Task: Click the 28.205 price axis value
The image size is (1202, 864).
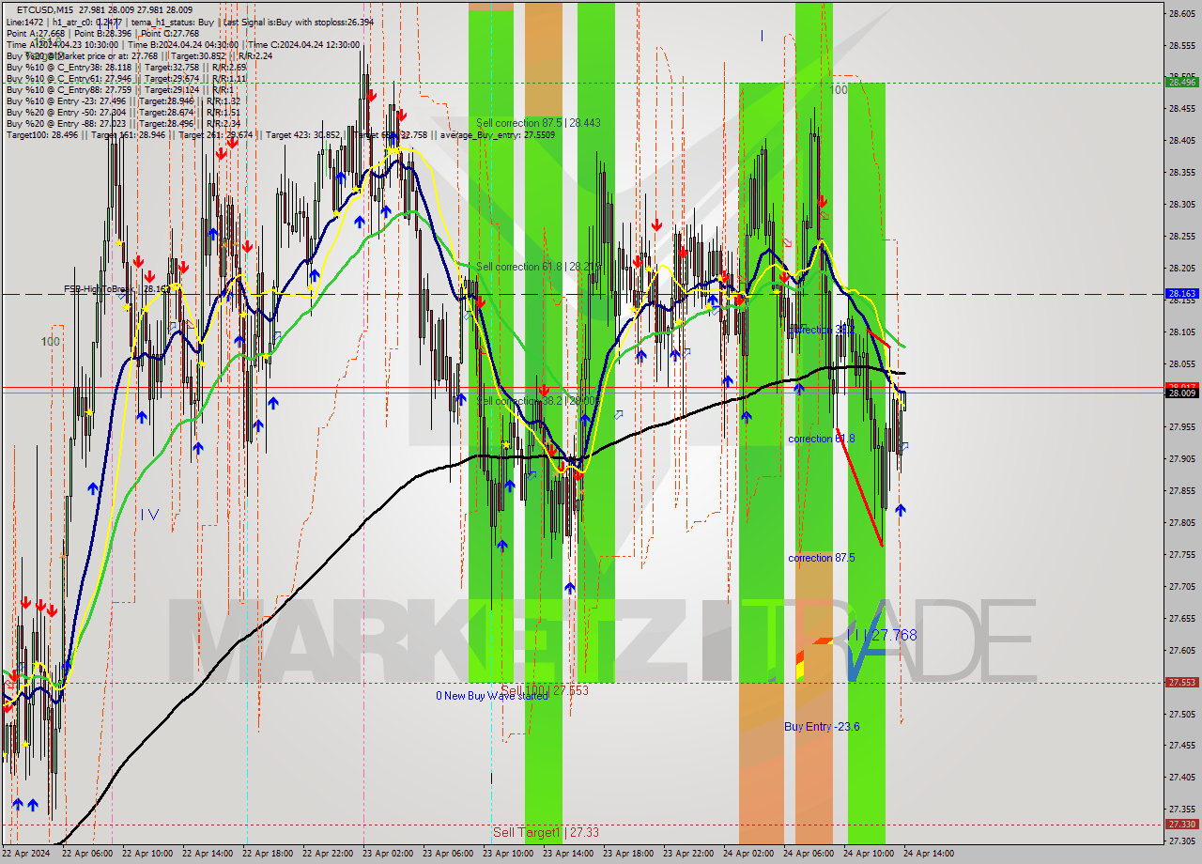Action: pyautogui.click(x=1181, y=269)
